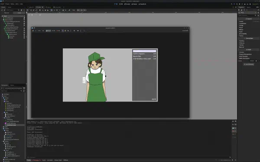Click the select tool icon in game window toolbar
This screenshot has width=260, height=162.
point(62,31)
